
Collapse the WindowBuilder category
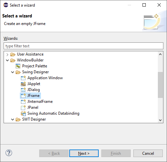(7, 60)
